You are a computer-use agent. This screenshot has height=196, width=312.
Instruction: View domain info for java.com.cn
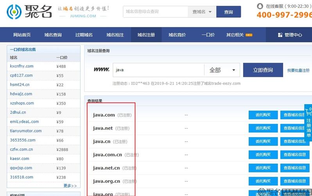point(295,155)
